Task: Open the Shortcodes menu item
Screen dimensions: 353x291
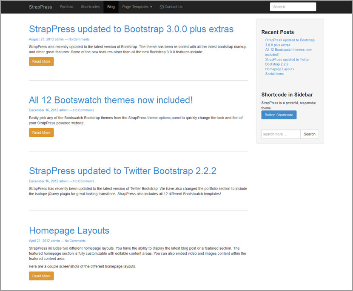Action: 90,7
